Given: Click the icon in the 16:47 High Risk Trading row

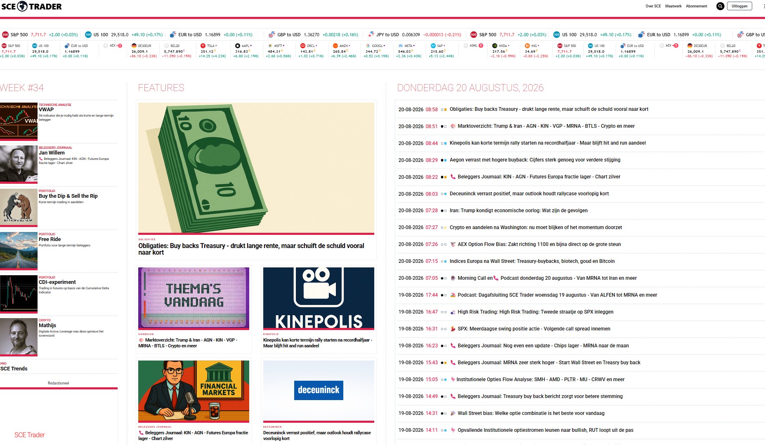Looking at the screenshot, I should (x=453, y=312).
